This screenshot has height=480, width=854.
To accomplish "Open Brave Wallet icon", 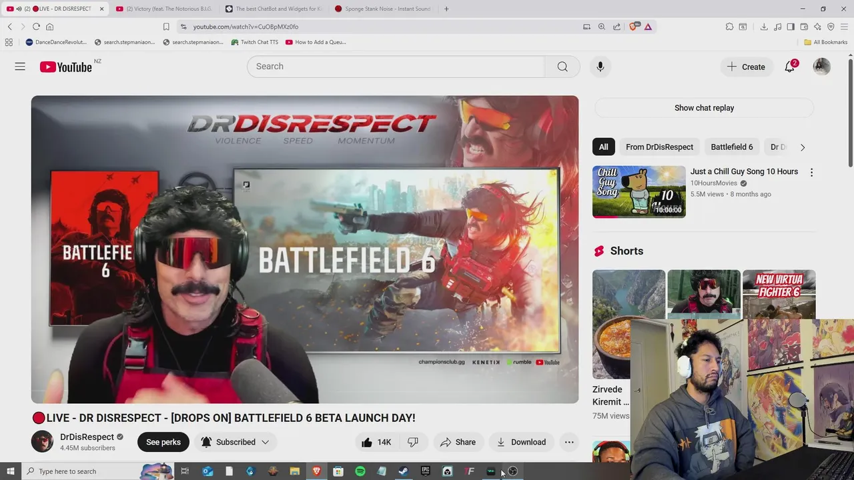I will (x=804, y=27).
